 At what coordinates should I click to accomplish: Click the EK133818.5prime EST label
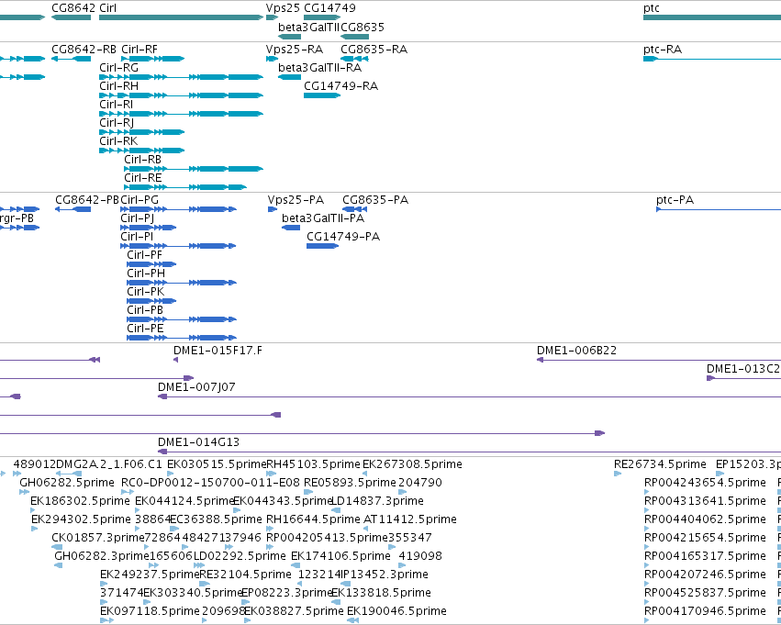click(x=381, y=594)
